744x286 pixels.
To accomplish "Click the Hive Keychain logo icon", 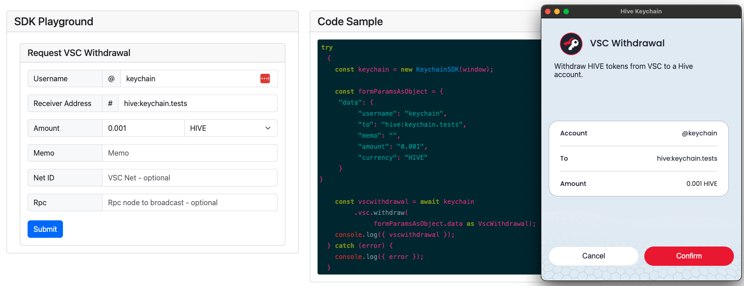I will [571, 44].
